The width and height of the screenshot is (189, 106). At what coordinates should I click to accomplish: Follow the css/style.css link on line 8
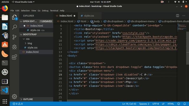[x=133, y=33]
